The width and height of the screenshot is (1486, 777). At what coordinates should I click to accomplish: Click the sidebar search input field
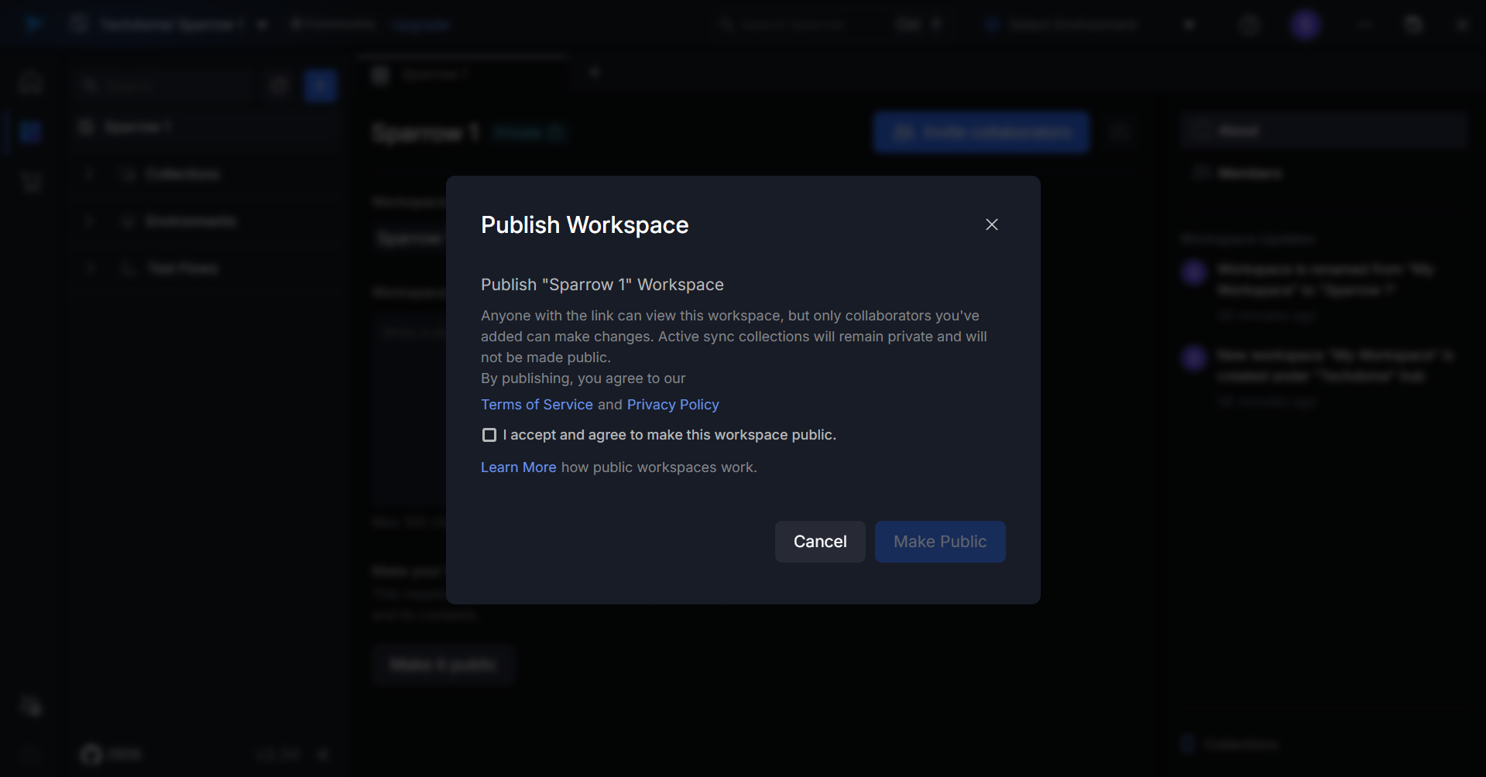[x=170, y=86]
